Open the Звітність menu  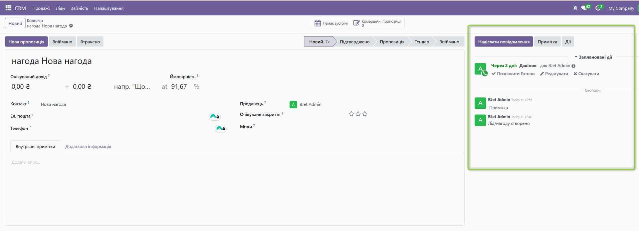click(x=79, y=8)
